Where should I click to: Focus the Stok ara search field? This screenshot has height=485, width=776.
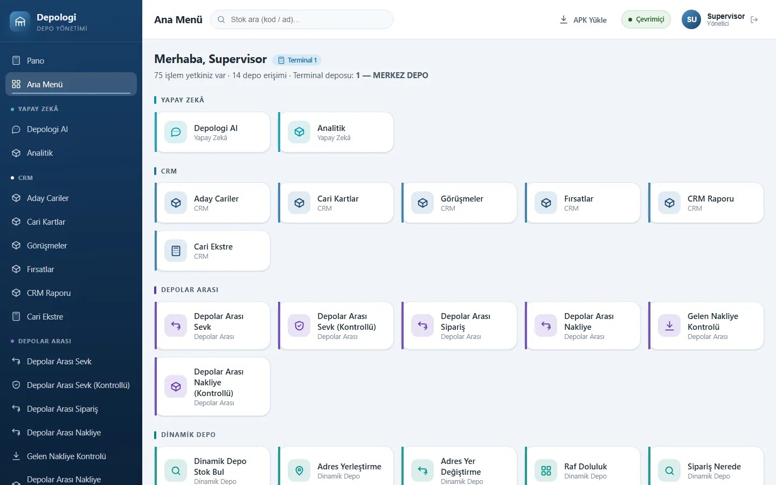tap(302, 19)
